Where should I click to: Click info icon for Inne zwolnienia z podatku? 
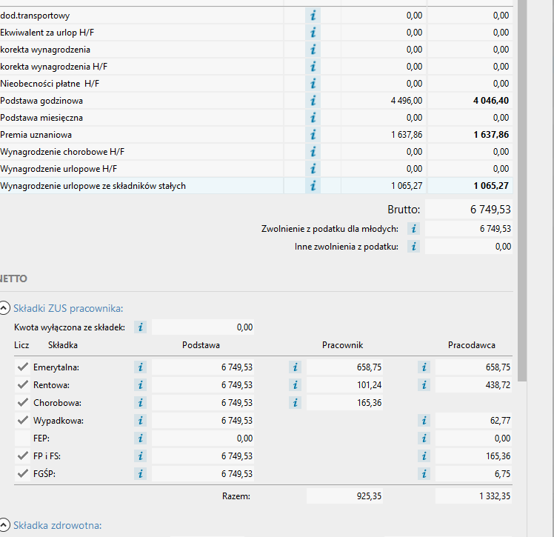(413, 247)
